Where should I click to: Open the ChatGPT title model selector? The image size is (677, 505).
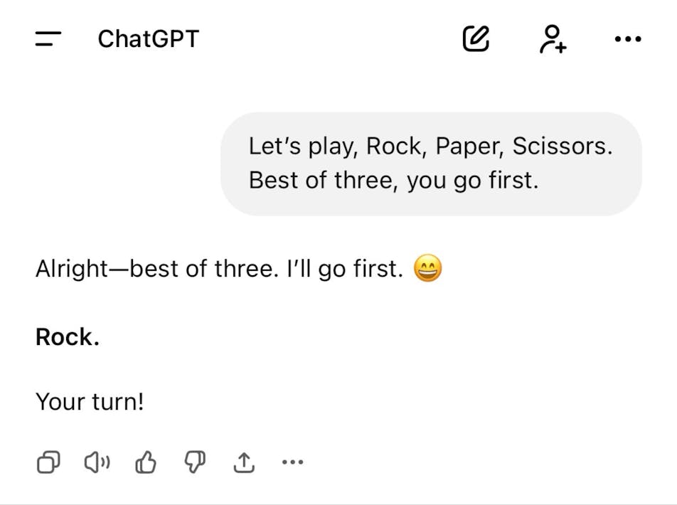pos(148,38)
